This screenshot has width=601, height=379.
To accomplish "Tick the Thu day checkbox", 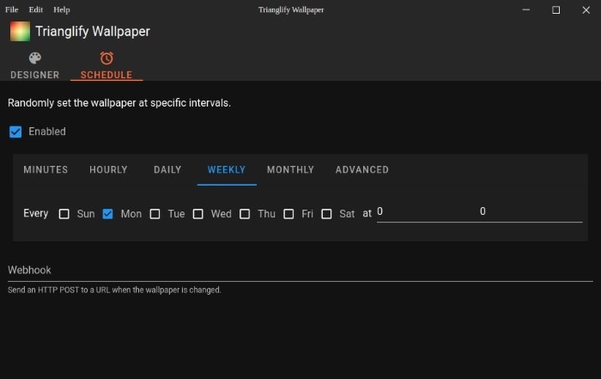I will tap(245, 214).
